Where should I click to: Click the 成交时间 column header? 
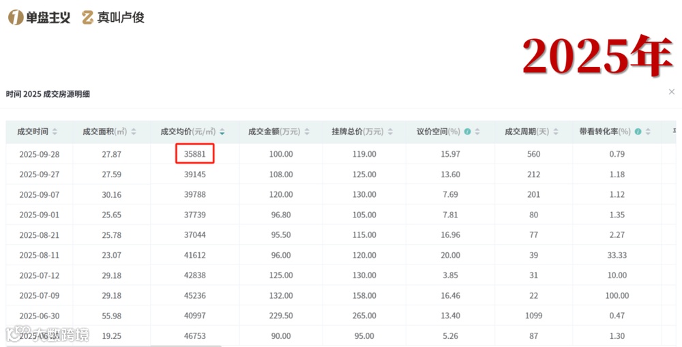(40, 132)
